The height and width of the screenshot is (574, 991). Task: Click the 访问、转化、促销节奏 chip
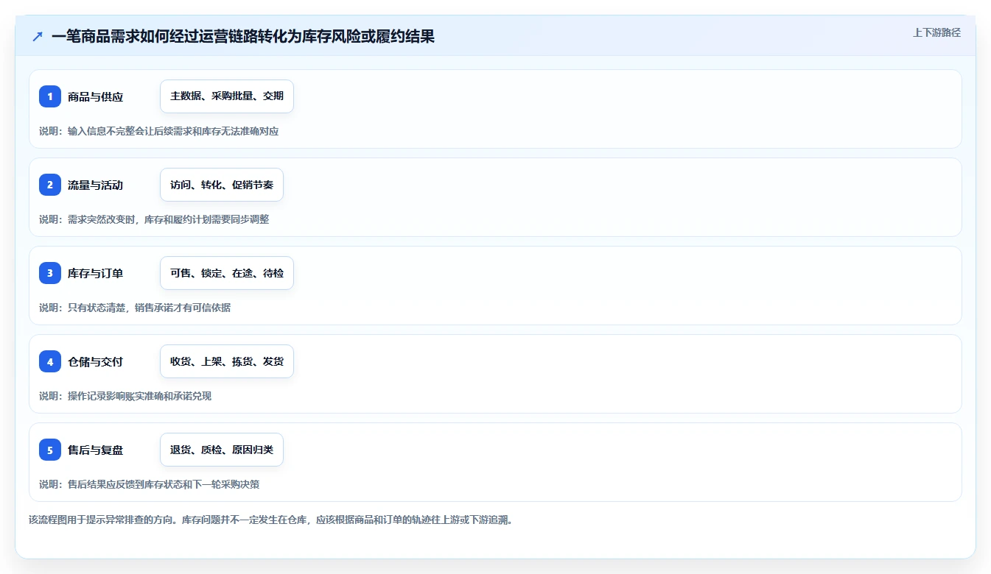pos(222,185)
